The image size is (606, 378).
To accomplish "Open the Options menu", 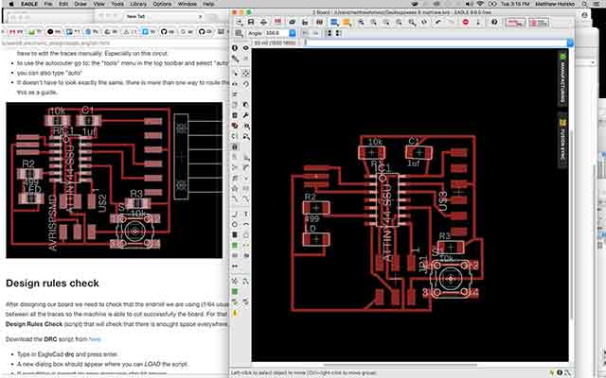I will [x=162, y=4].
